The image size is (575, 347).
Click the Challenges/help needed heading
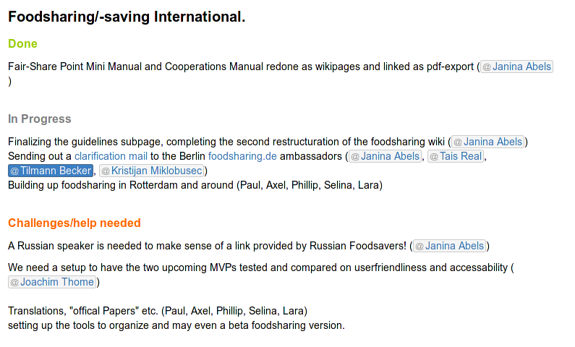[x=74, y=223]
